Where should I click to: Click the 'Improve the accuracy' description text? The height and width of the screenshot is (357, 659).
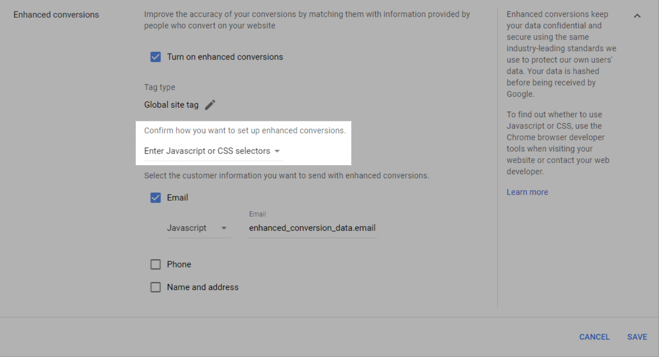[306, 20]
